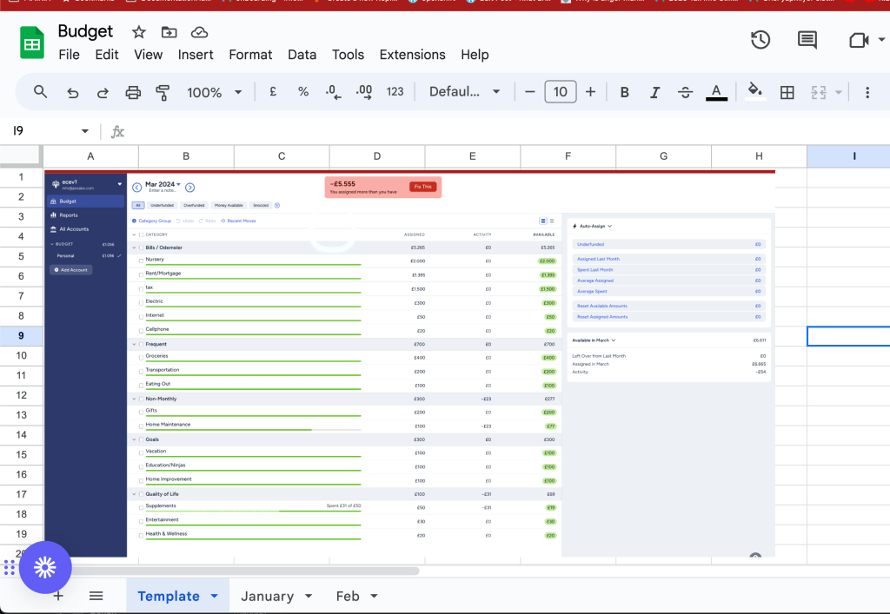Open the 123 more formats menu

tap(395, 92)
